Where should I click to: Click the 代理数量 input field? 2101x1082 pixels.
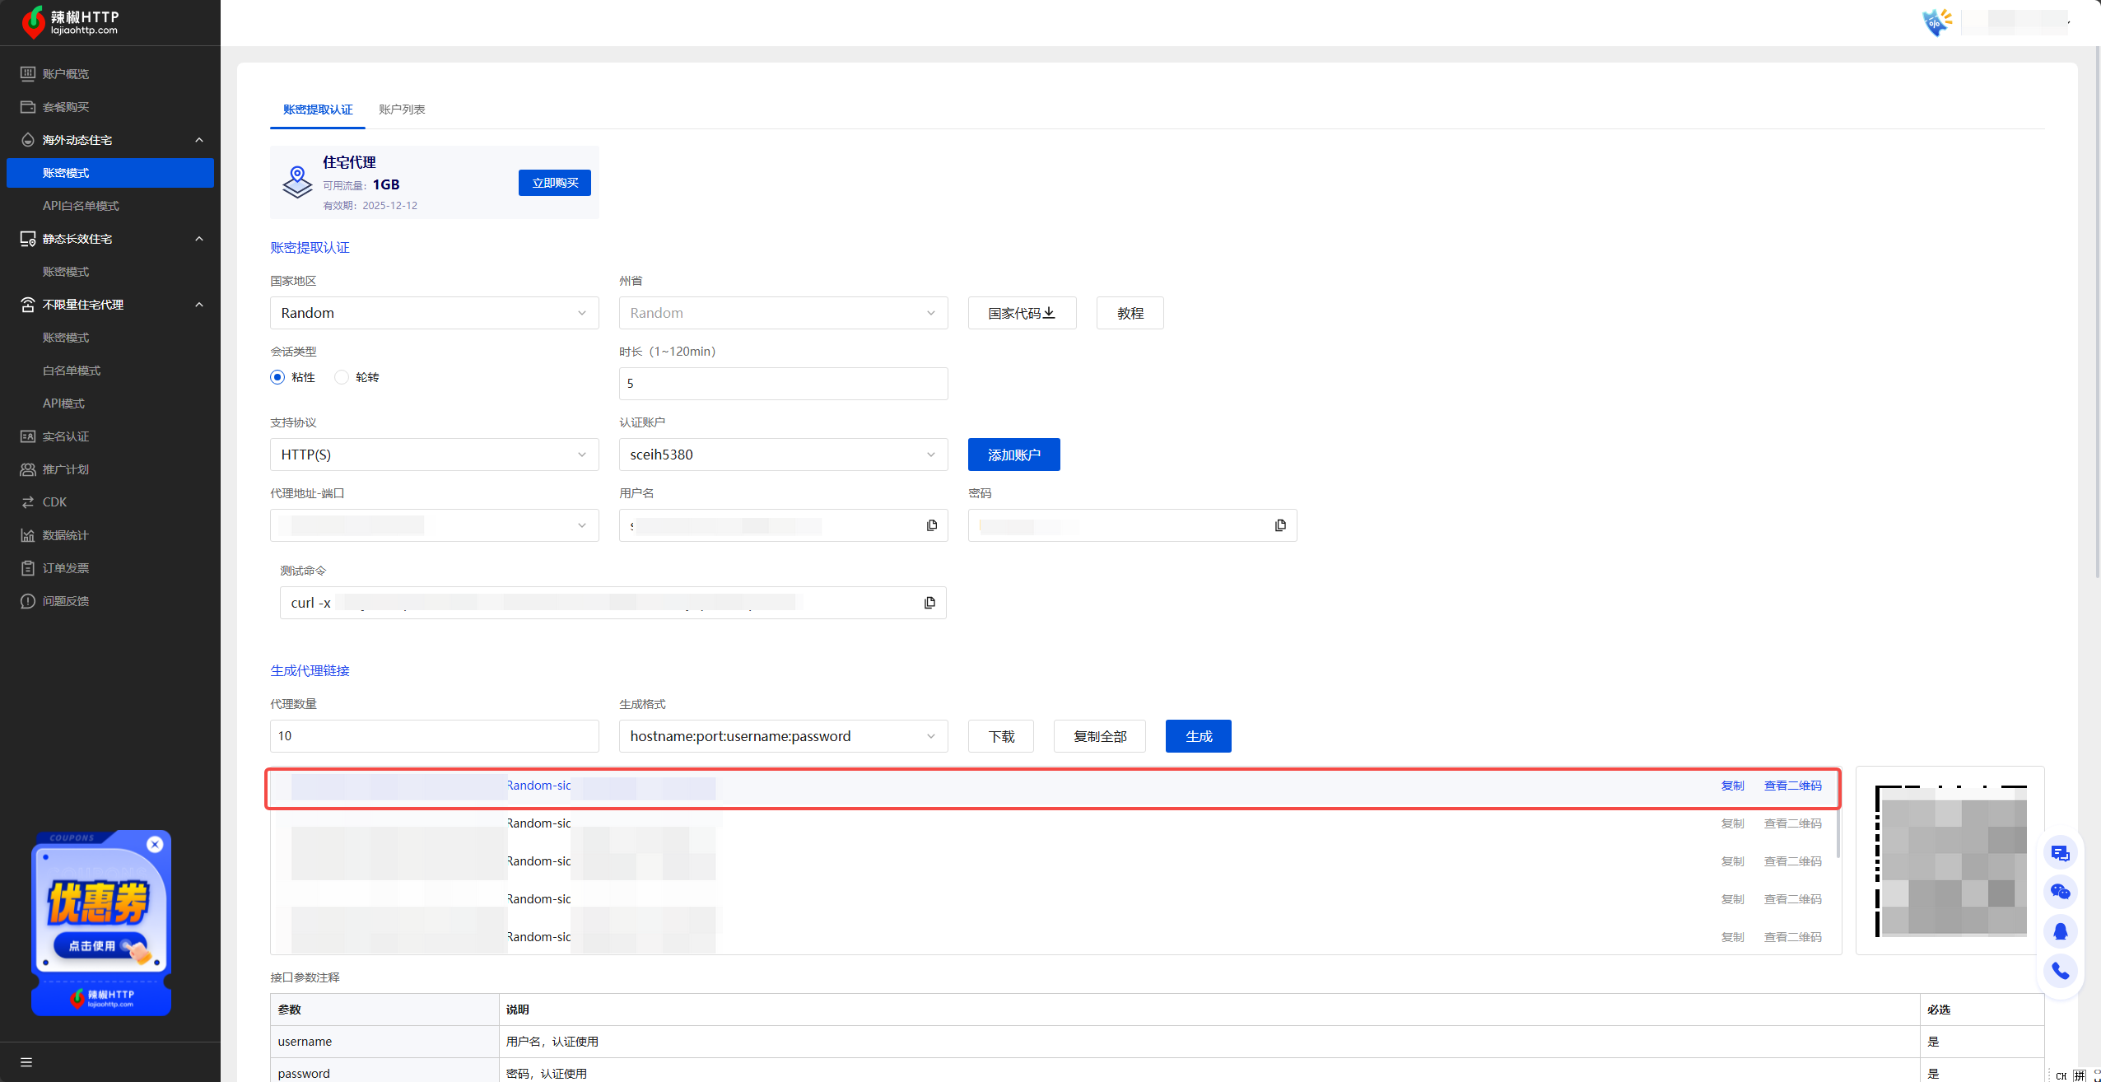(x=434, y=736)
